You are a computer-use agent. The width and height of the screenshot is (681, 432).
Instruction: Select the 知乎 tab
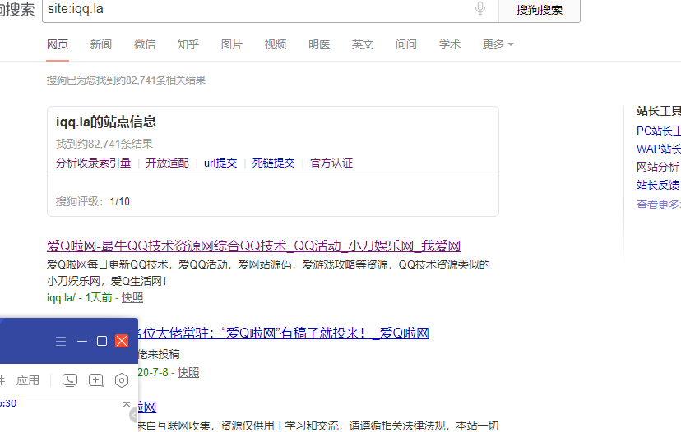[188, 44]
